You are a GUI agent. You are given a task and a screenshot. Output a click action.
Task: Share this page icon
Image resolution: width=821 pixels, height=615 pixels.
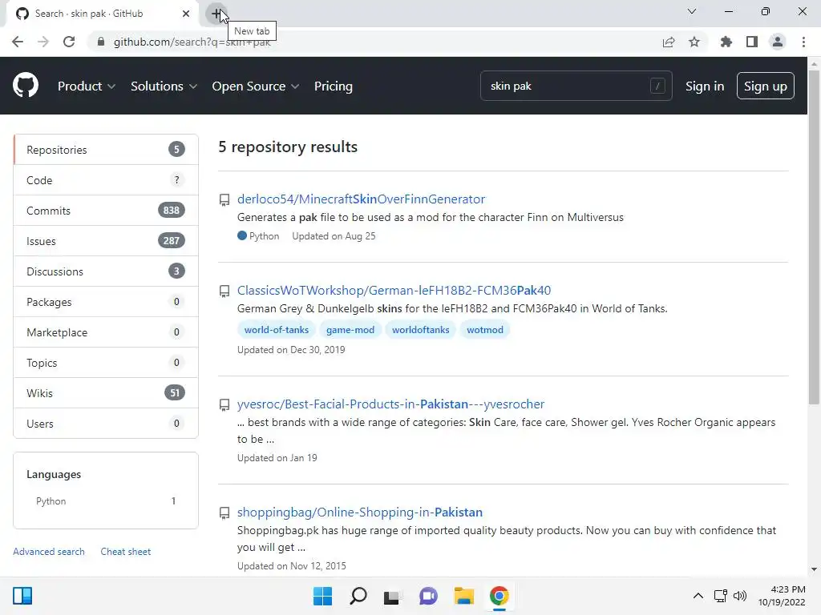click(x=669, y=42)
